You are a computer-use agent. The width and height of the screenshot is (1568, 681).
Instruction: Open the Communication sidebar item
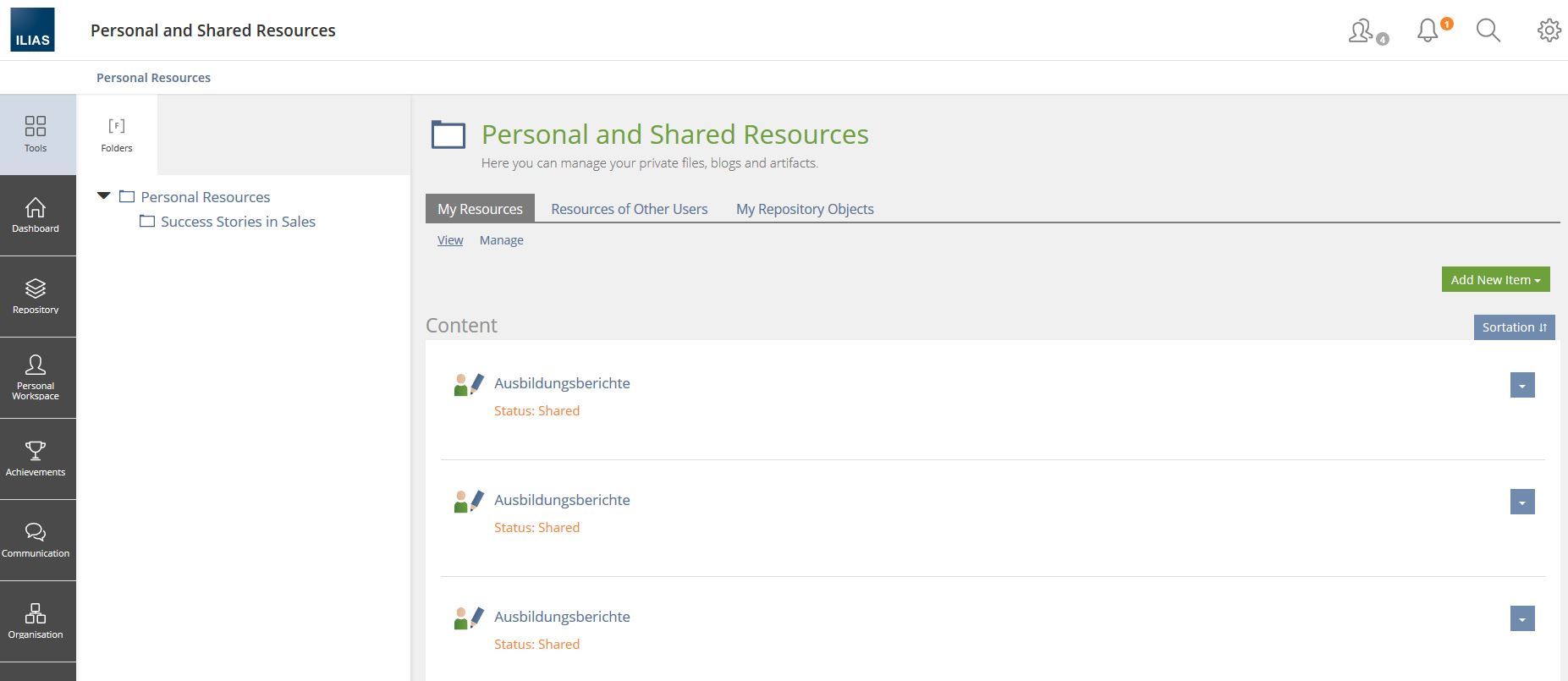(36, 541)
